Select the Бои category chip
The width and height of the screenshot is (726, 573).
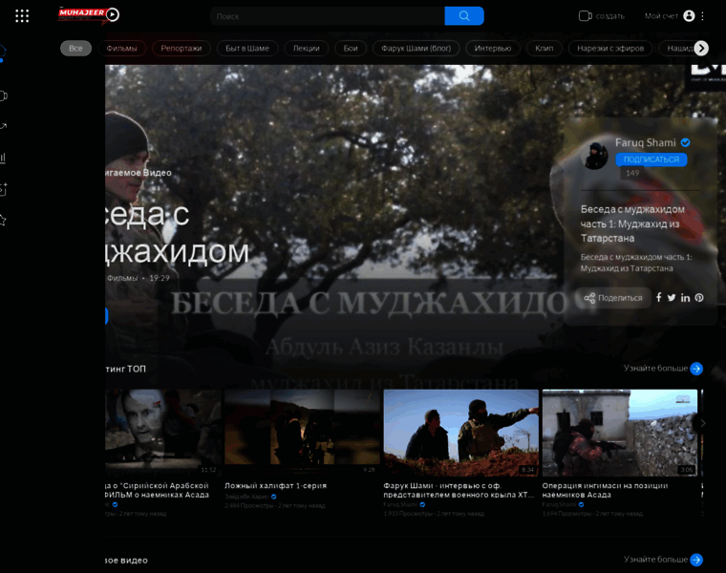tap(351, 48)
